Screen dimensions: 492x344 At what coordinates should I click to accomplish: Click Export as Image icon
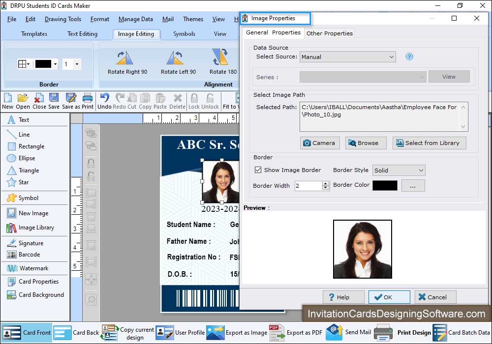tap(215, 333)
